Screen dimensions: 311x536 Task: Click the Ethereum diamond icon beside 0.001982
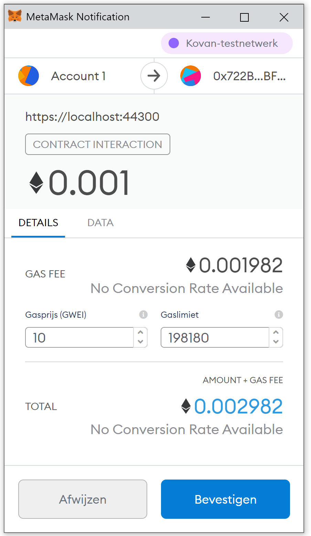point(191,265)
